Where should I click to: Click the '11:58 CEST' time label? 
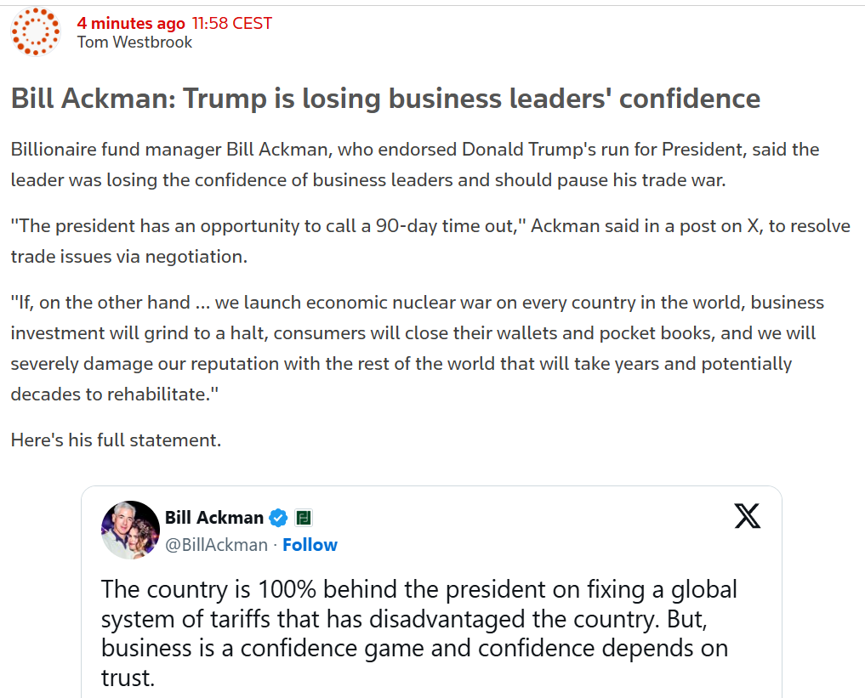[x=231, y=23]
